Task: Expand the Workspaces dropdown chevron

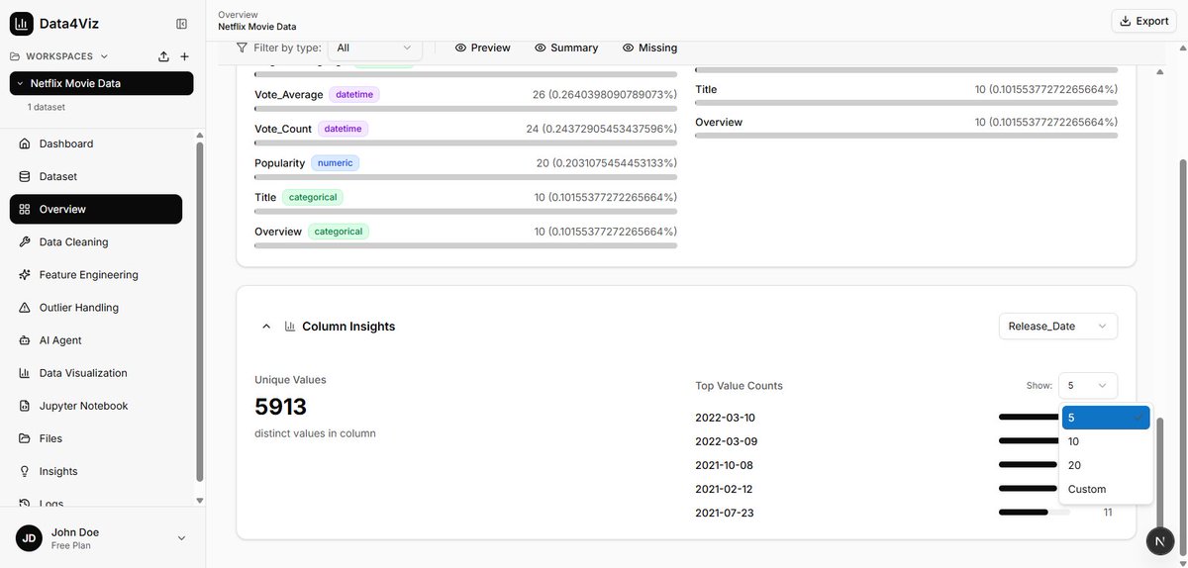Action: coord(105,56)
